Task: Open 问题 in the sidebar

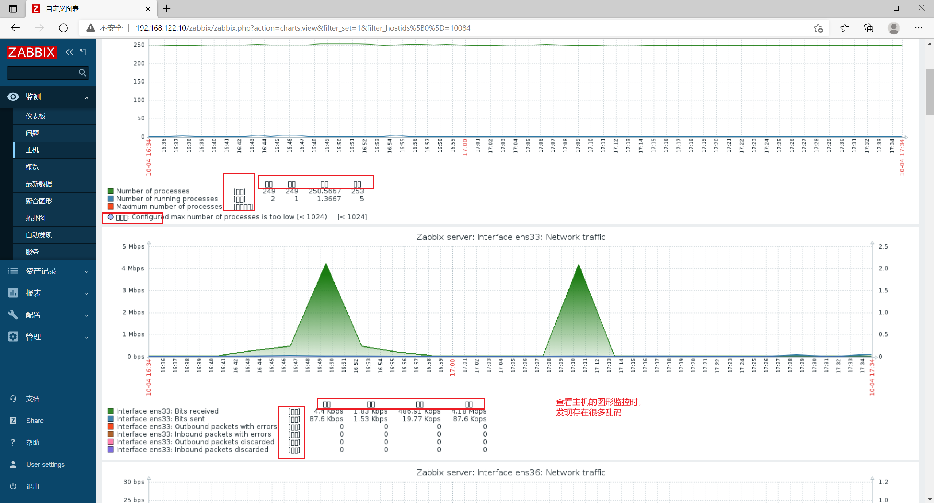Action: point(32,133)
